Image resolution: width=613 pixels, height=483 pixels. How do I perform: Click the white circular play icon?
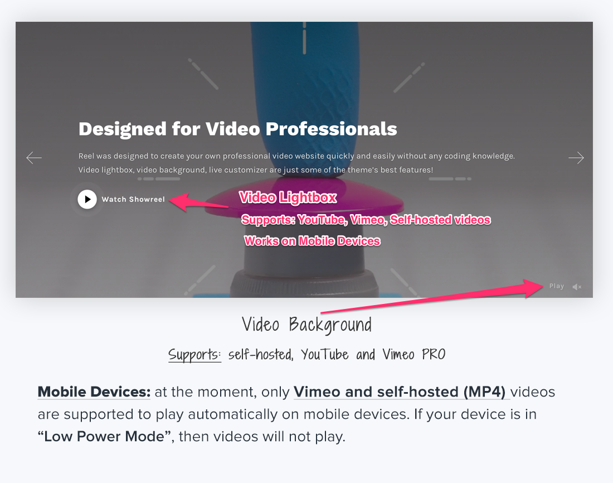[87, 199]
